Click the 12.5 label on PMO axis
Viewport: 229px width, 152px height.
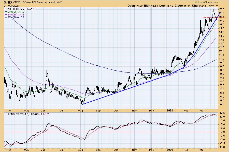pos(222,113)
